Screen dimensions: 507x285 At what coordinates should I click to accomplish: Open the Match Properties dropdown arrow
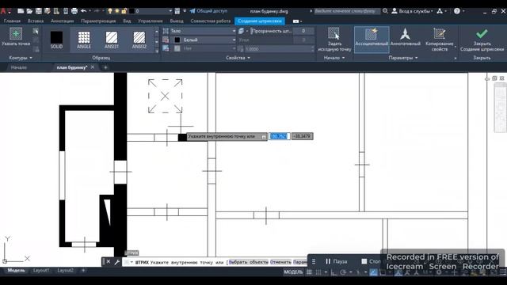[456, 47]
